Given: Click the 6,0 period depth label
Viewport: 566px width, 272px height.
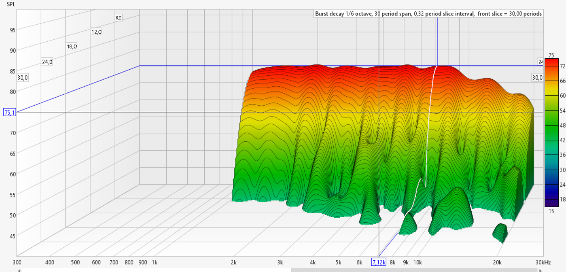Looking at the screenshot, I should click(x=119, y=18).
